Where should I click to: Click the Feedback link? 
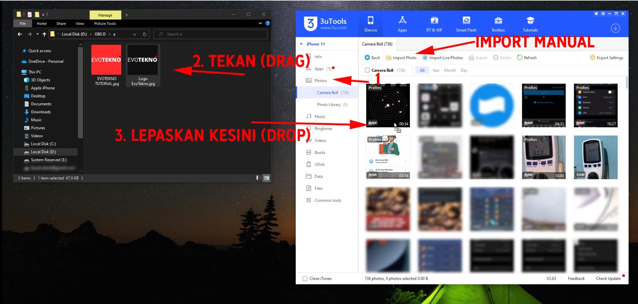pos(576,278)
